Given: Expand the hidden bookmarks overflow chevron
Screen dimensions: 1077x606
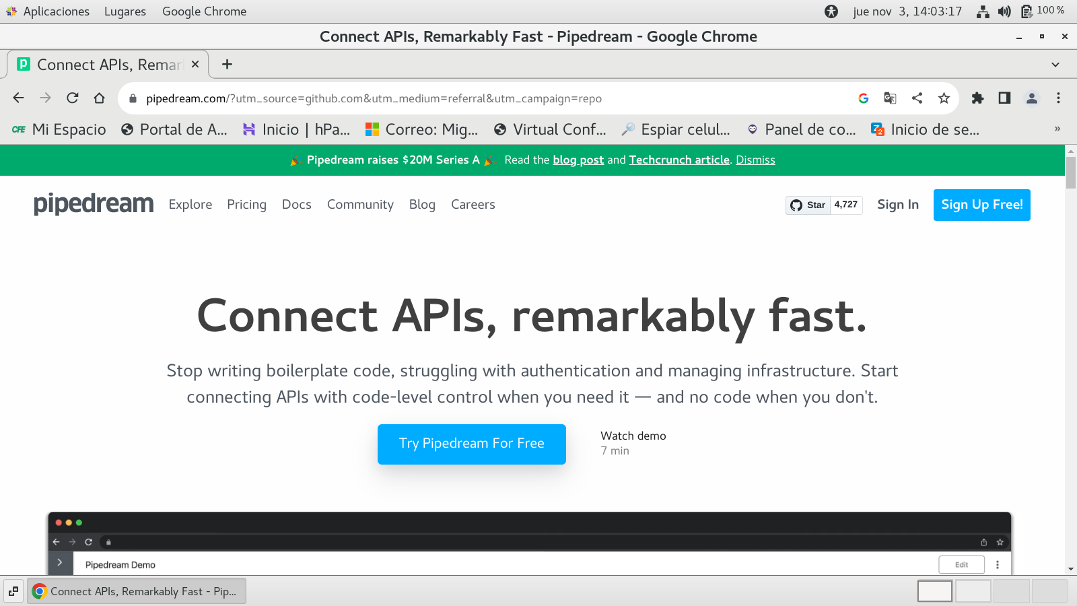Looking at the screenshot, I should coord(1057,129).
